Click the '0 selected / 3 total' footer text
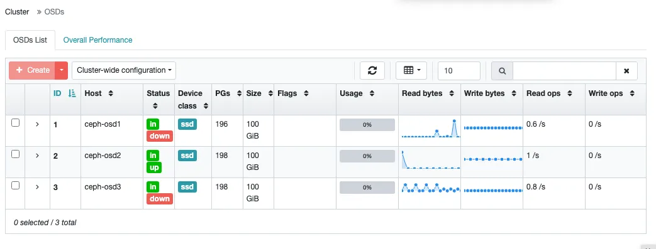 [x=45, y=222]
